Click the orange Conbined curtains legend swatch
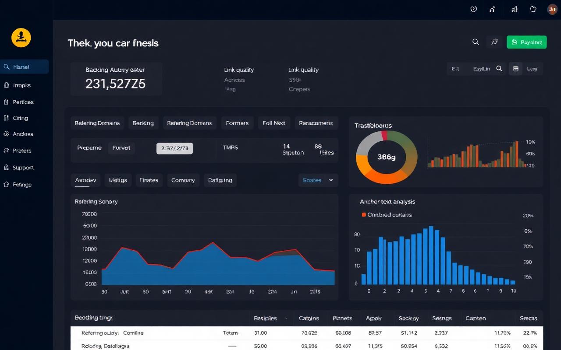 (x=364, y=215)
